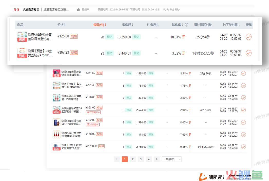
Task: Open product title 汾酒琵琶汾48度/53度乳玻汾12瓶整
Action: point(72,110)
